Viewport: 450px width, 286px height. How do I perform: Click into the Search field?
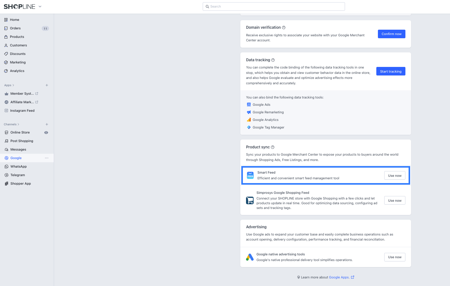274,6
